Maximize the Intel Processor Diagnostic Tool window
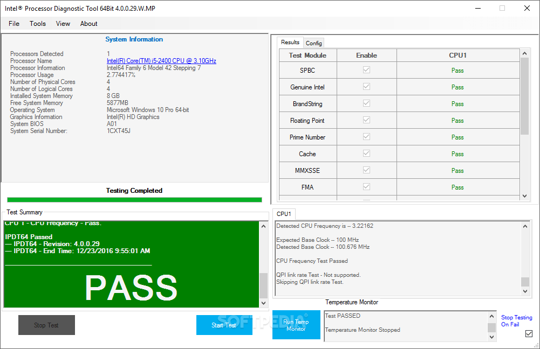The height and width of the screenshot is (349, 540). coord(502,8)
